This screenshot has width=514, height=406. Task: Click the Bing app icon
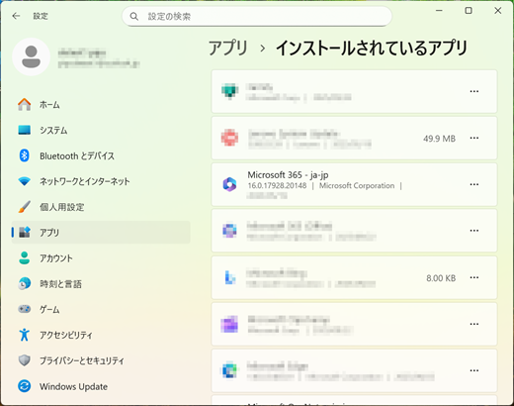(x=229, y=277)
